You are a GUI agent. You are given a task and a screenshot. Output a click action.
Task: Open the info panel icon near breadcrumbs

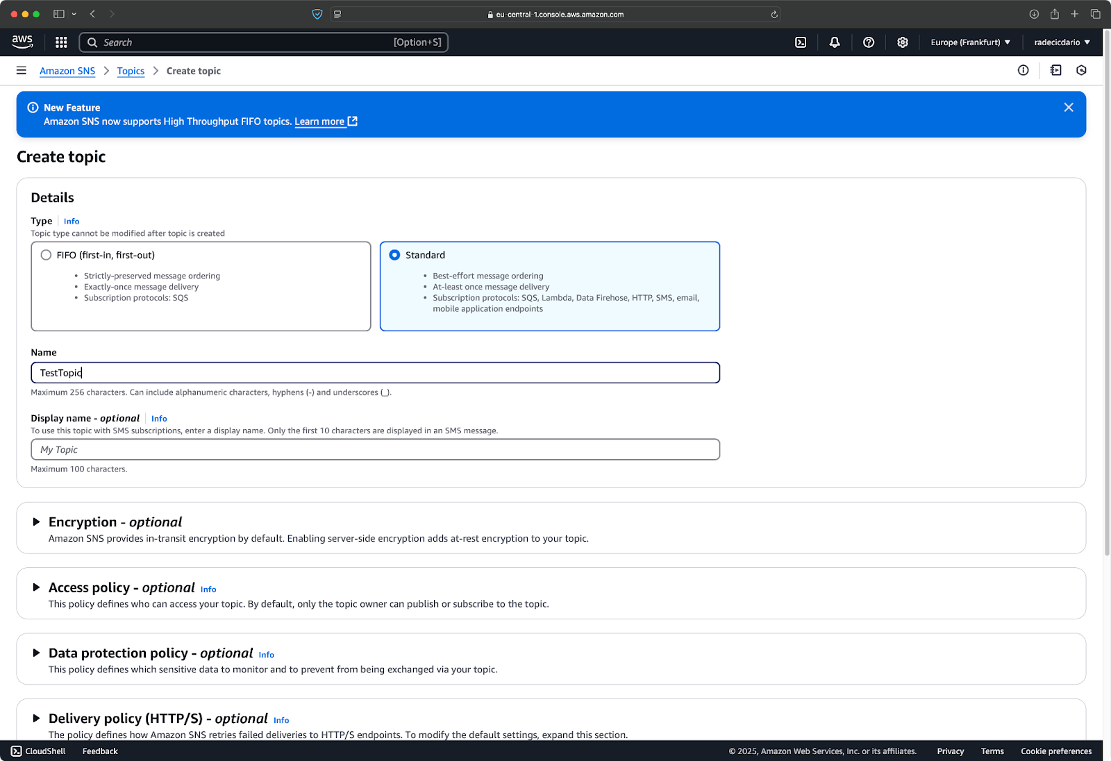[x=1024, y=70]
